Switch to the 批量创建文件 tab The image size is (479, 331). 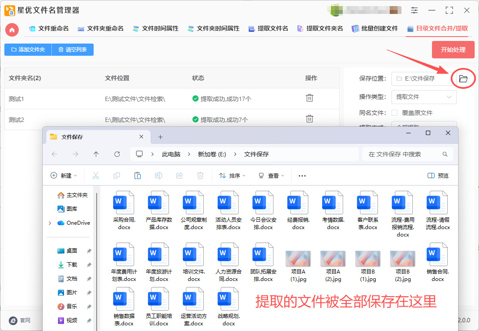[374, 29]
